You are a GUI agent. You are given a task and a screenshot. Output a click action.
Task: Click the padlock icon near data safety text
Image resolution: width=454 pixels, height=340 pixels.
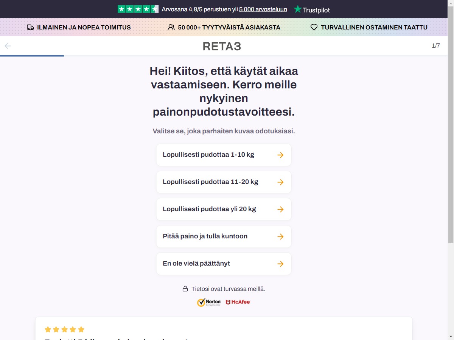click(x=185, y=289)
